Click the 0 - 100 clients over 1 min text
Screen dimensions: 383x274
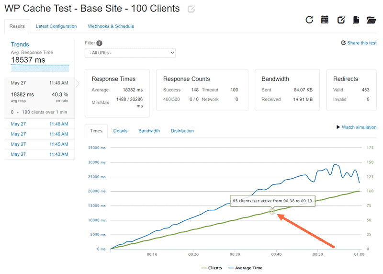coord(39,112)
